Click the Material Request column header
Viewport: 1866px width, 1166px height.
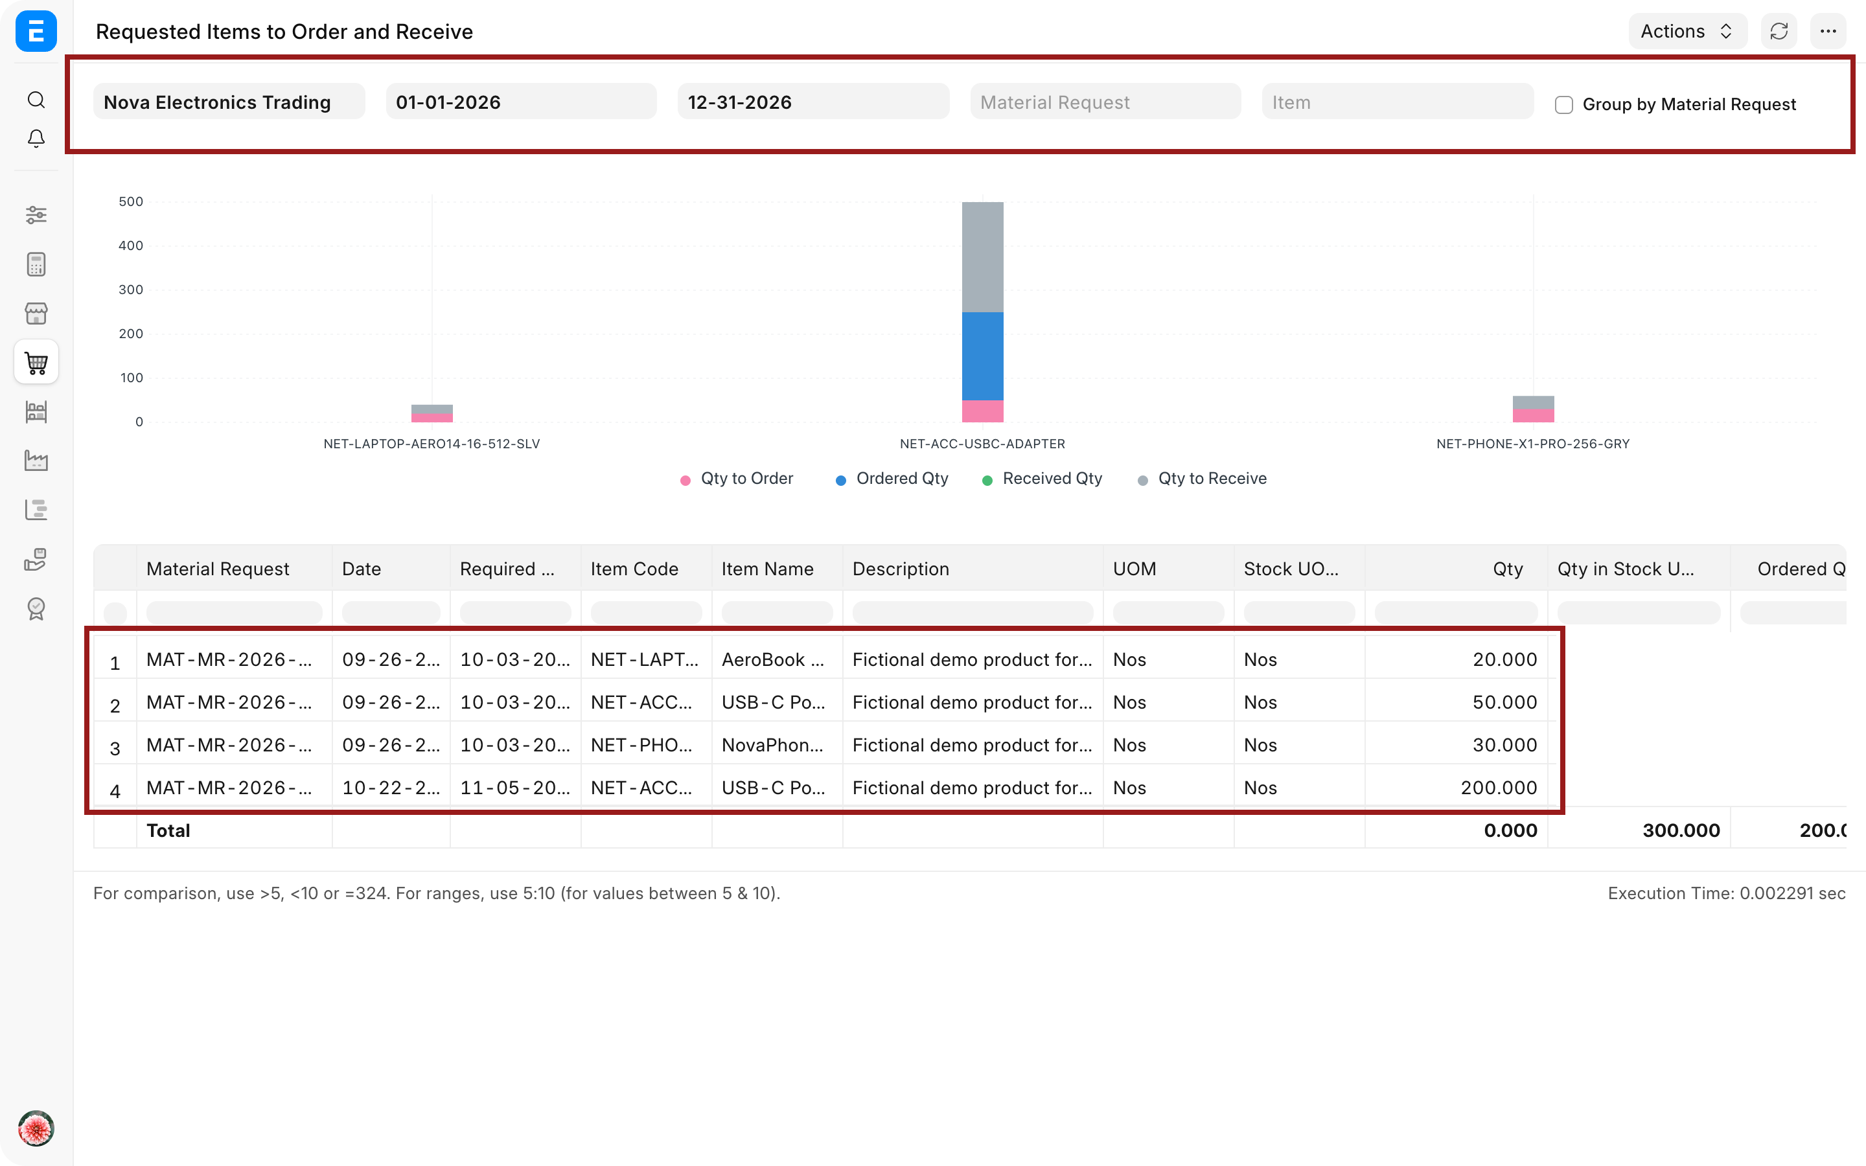pos(235,568)
